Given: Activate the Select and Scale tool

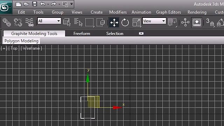Looking at the screenshot, I should [136, 22].
